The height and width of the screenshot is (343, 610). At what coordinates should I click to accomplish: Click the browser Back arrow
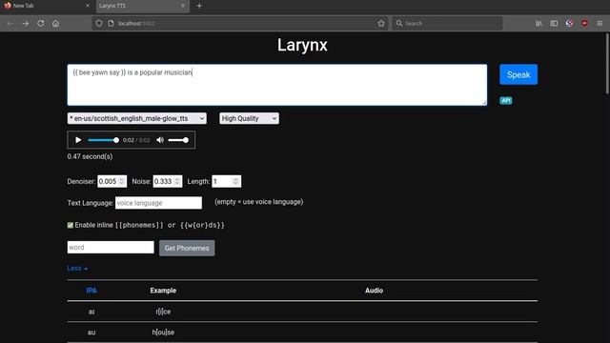pyautogui.click(x=10, y=23)
